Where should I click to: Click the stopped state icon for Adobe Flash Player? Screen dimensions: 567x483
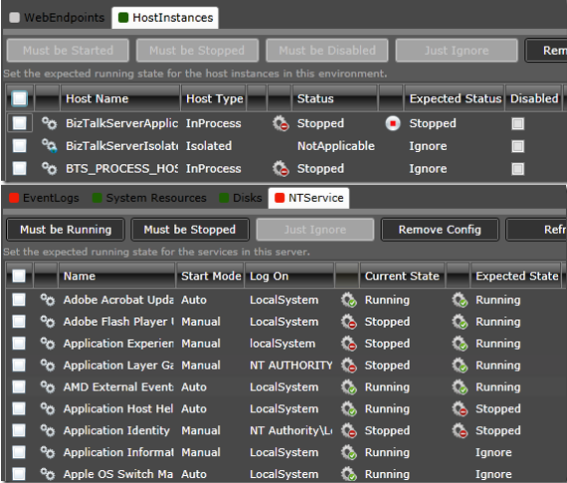[x=349, y=322]
